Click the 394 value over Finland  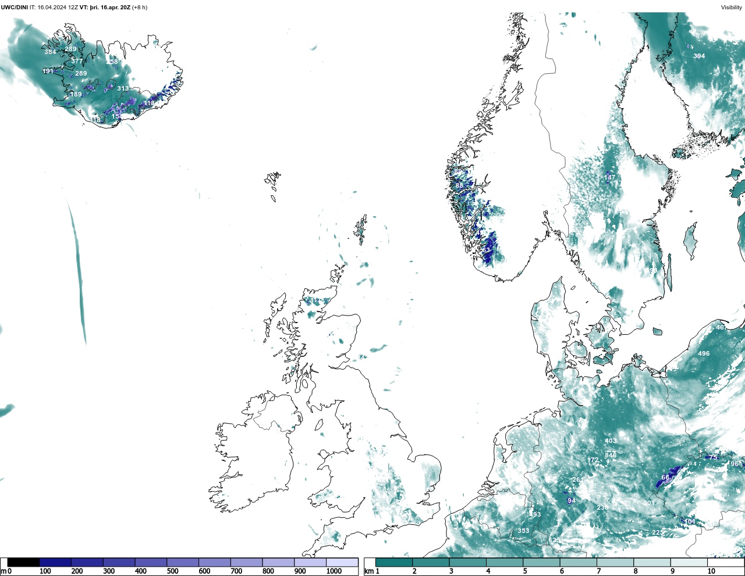(699, 56)
